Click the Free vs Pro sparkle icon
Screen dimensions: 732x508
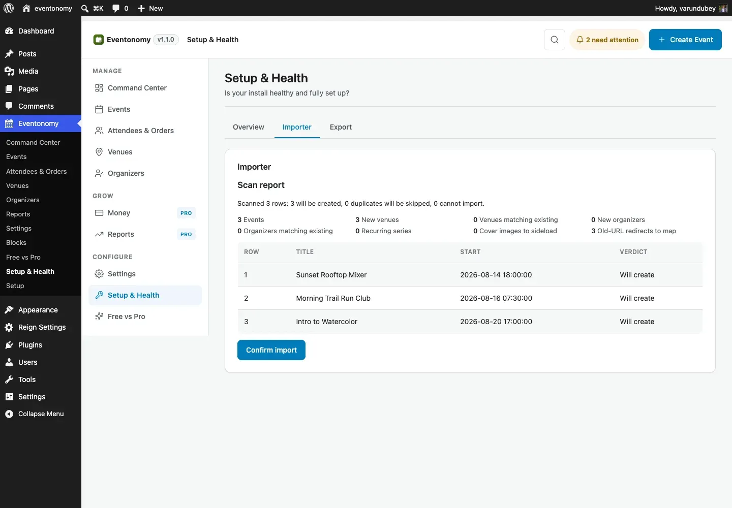[x=99, y=316]
